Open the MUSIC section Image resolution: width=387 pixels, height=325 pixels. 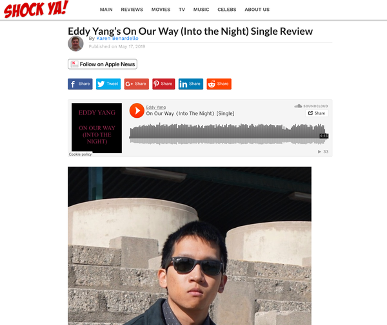tap(201, 10)
